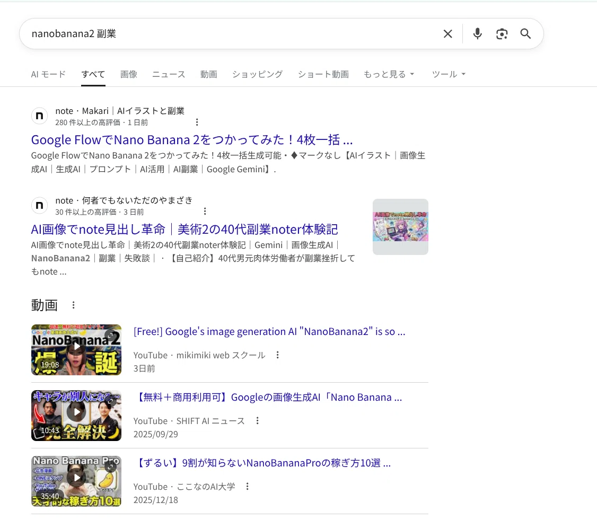The width and height of the screenshot is (597, 520).
Task: Play the 10:43 キャラが別人になる video thumbnail
Action: pos(76,416)
